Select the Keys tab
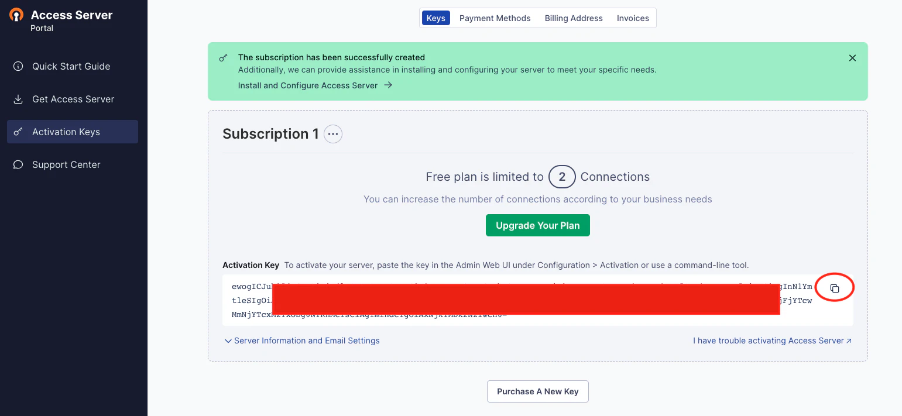The height and width of the screenshot is (416, 902). pyautogui.click(x=436, y=18)
